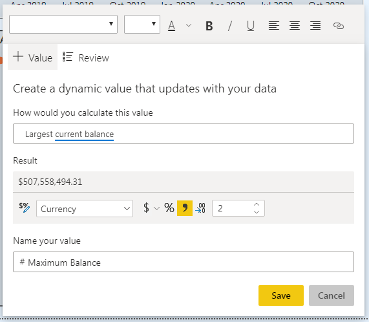Expand the font color chevron
The width and height of the screenshot is (369, 322).
(x=189, y=25)
